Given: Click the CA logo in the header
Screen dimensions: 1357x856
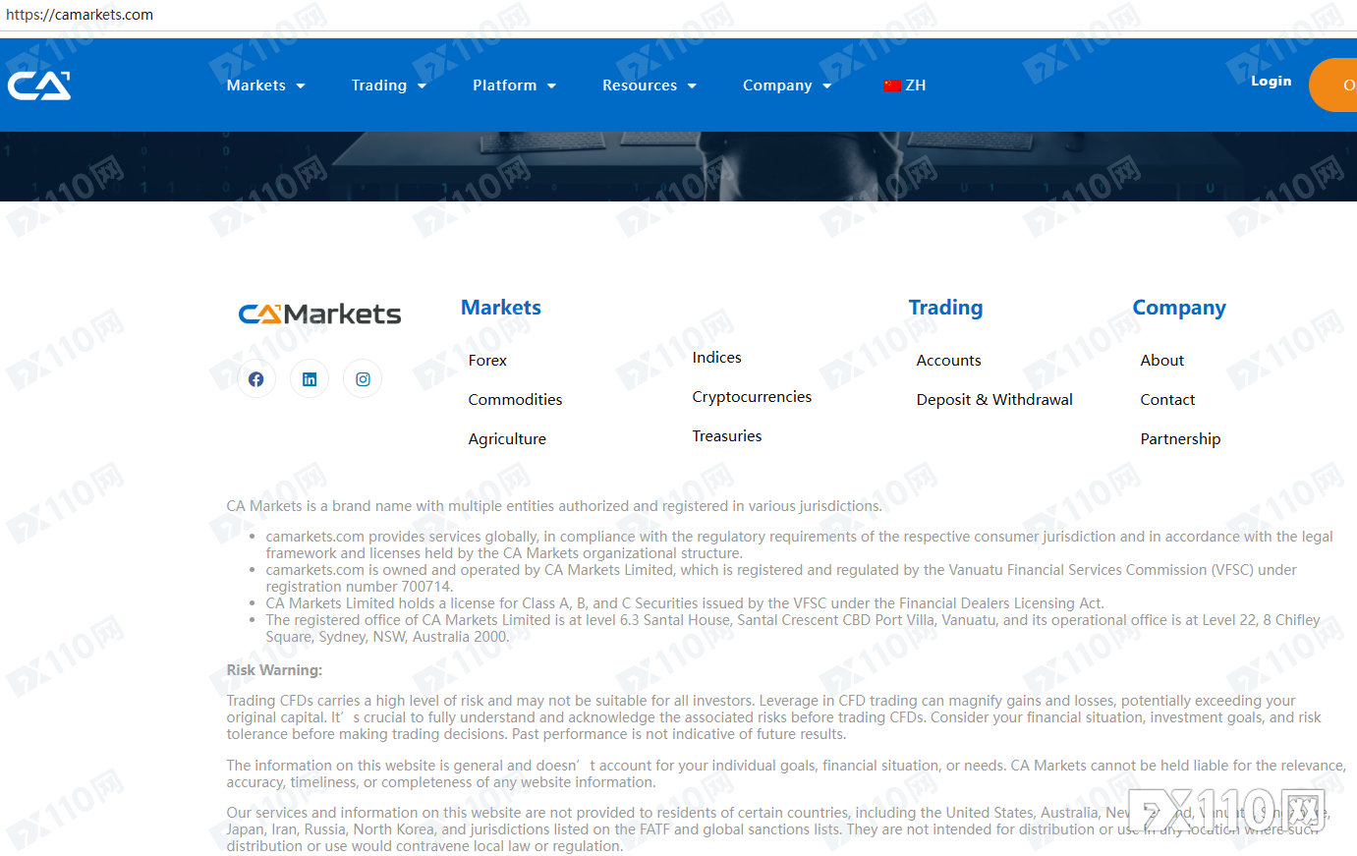Looking at the screenshot, I should coord(39,86).
